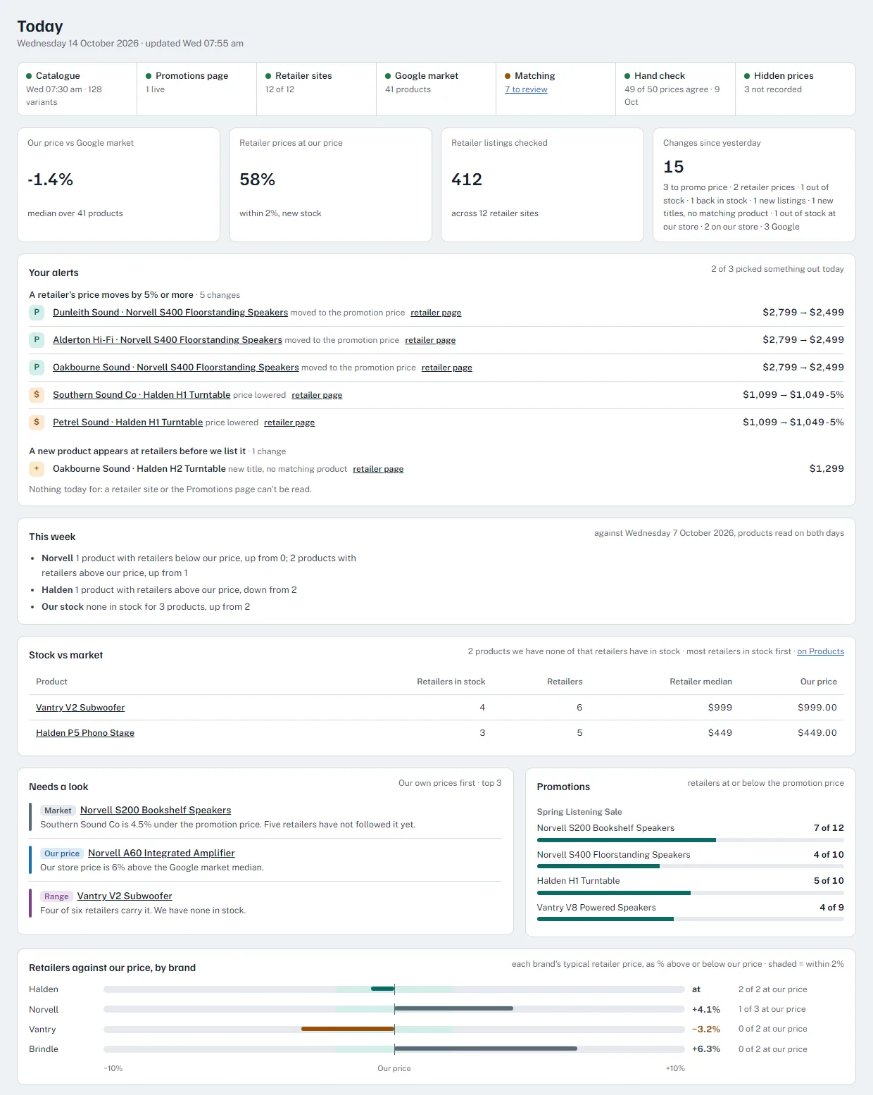
Task: Click the $ badge beside Southern Sound Co alert
Action: pyautogui.click(x=37, y=394)
